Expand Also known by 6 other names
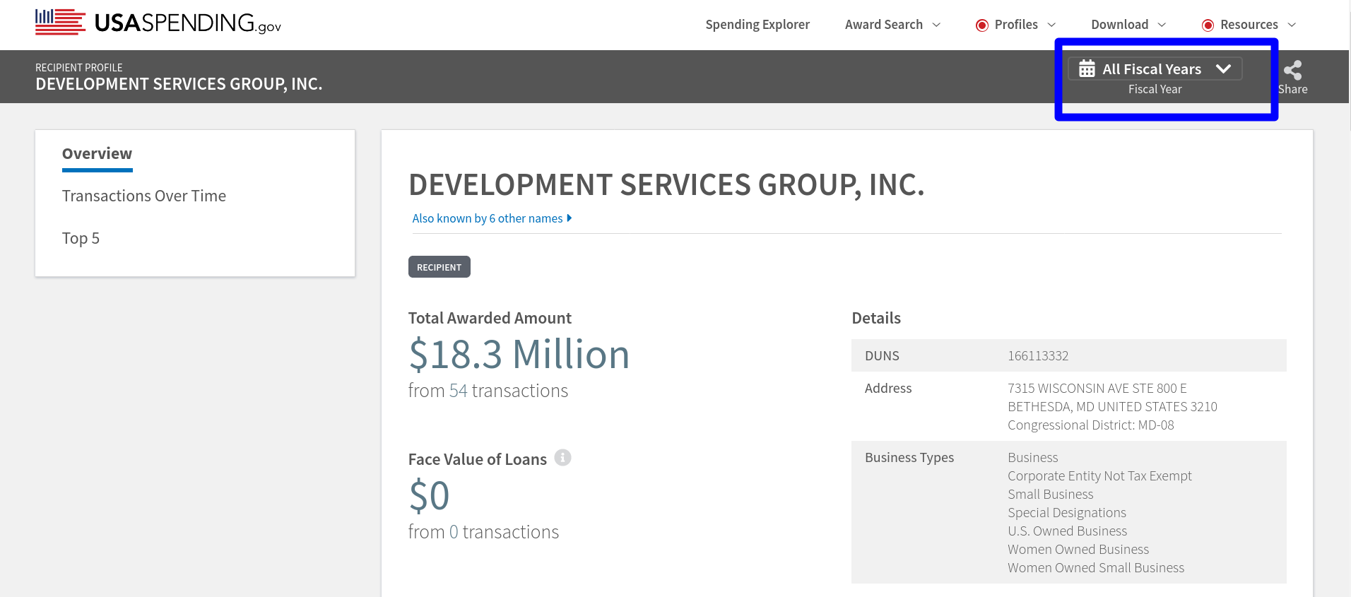Screen dimensions: 1351x597 pos(492,218)
